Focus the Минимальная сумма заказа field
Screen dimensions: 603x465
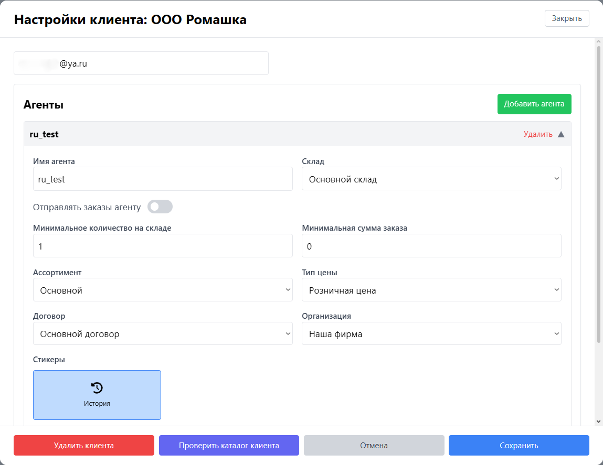point(431,245)
